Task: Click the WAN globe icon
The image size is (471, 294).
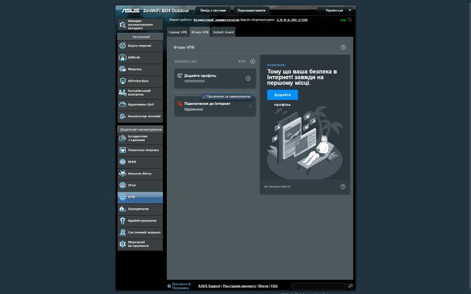Action: 123,162
